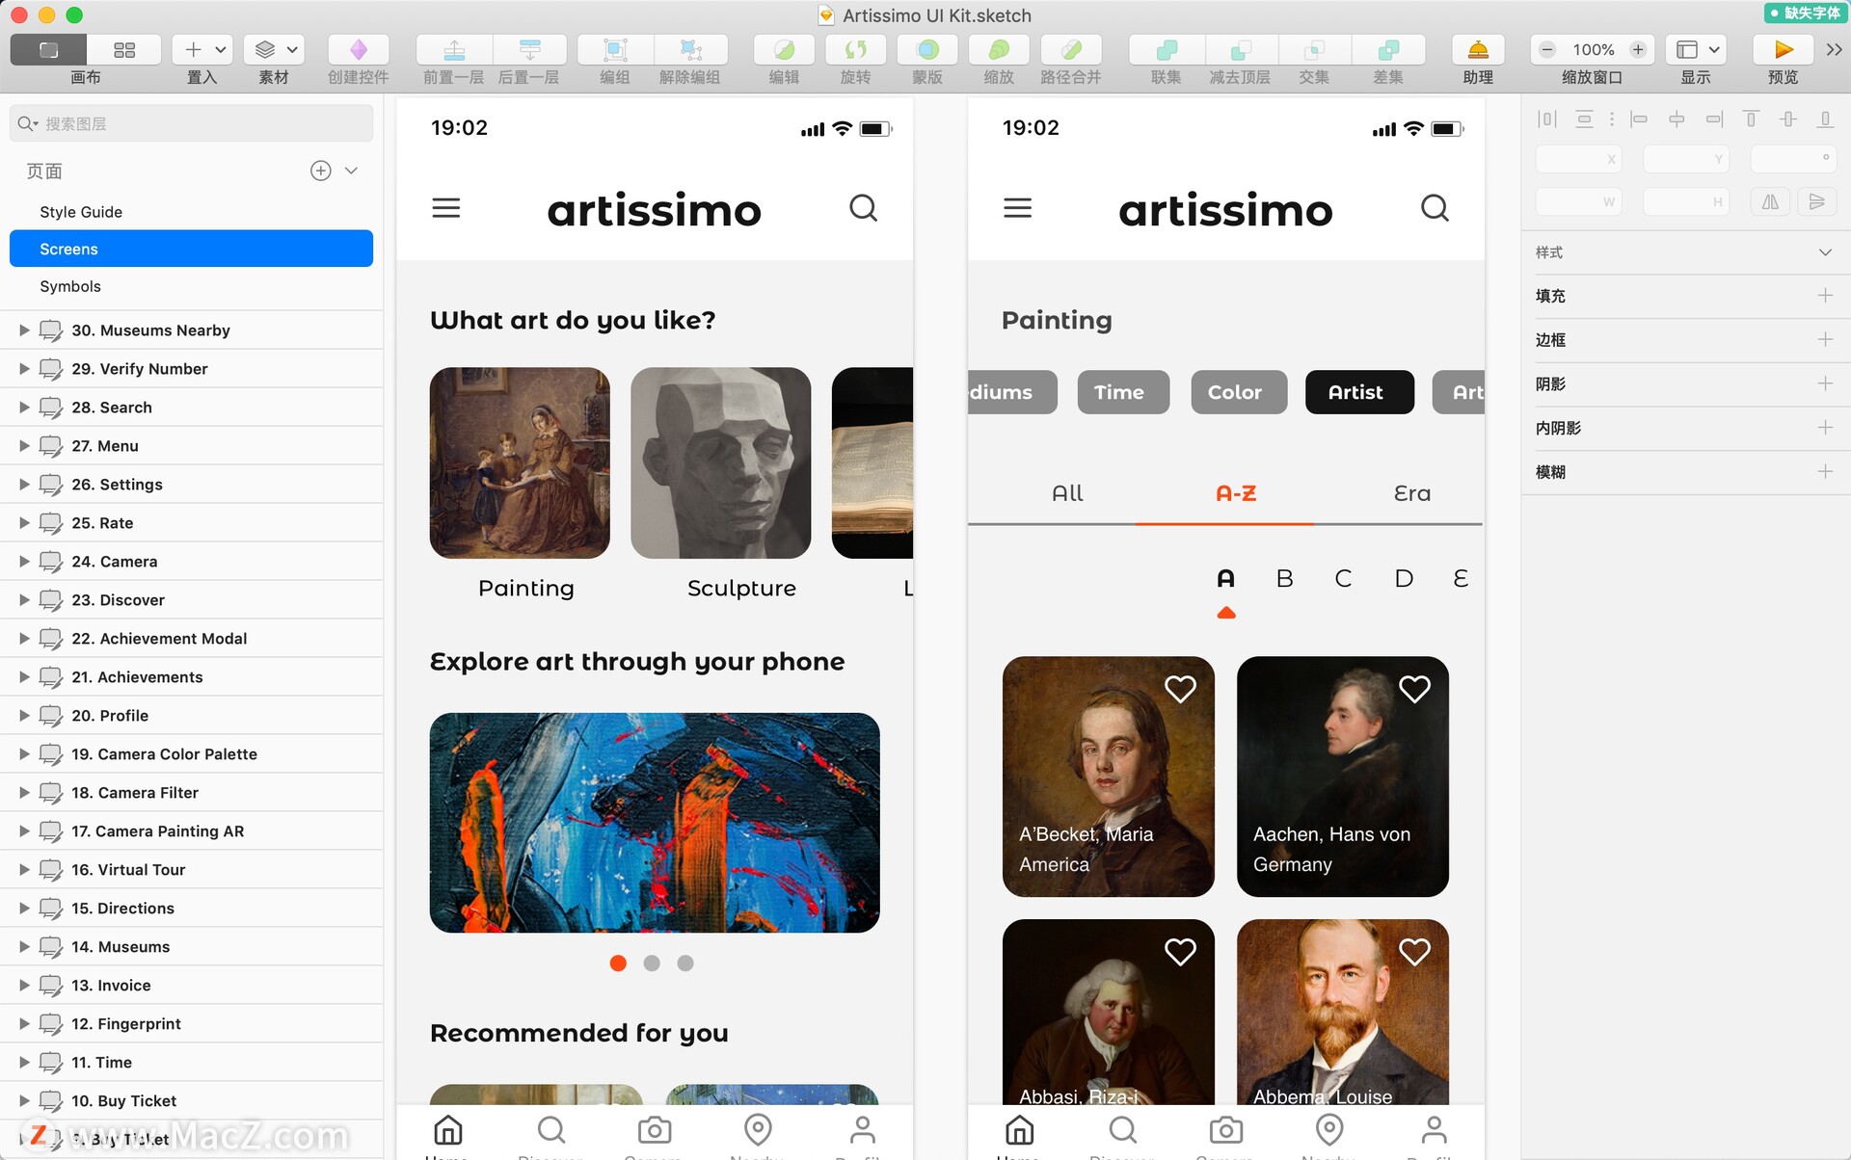
Task: Open the Assets (素材) dropdown
Action: coord(275,49)
